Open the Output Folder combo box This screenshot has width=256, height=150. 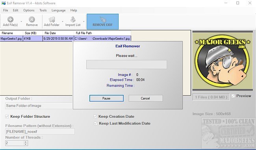pos(39,106)
